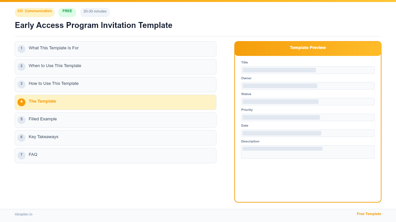396x222 pixels.
Task: Click the number 2 step badge
Action: click(x=21, y=66)
